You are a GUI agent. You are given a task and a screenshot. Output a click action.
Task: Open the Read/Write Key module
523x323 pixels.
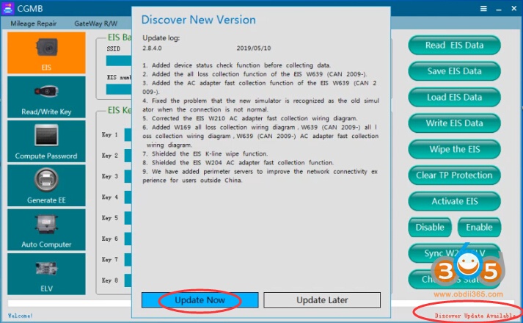pos(46,97)
